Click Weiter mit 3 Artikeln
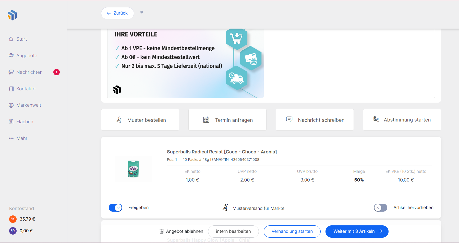459x243 pixels. (357, 232)
